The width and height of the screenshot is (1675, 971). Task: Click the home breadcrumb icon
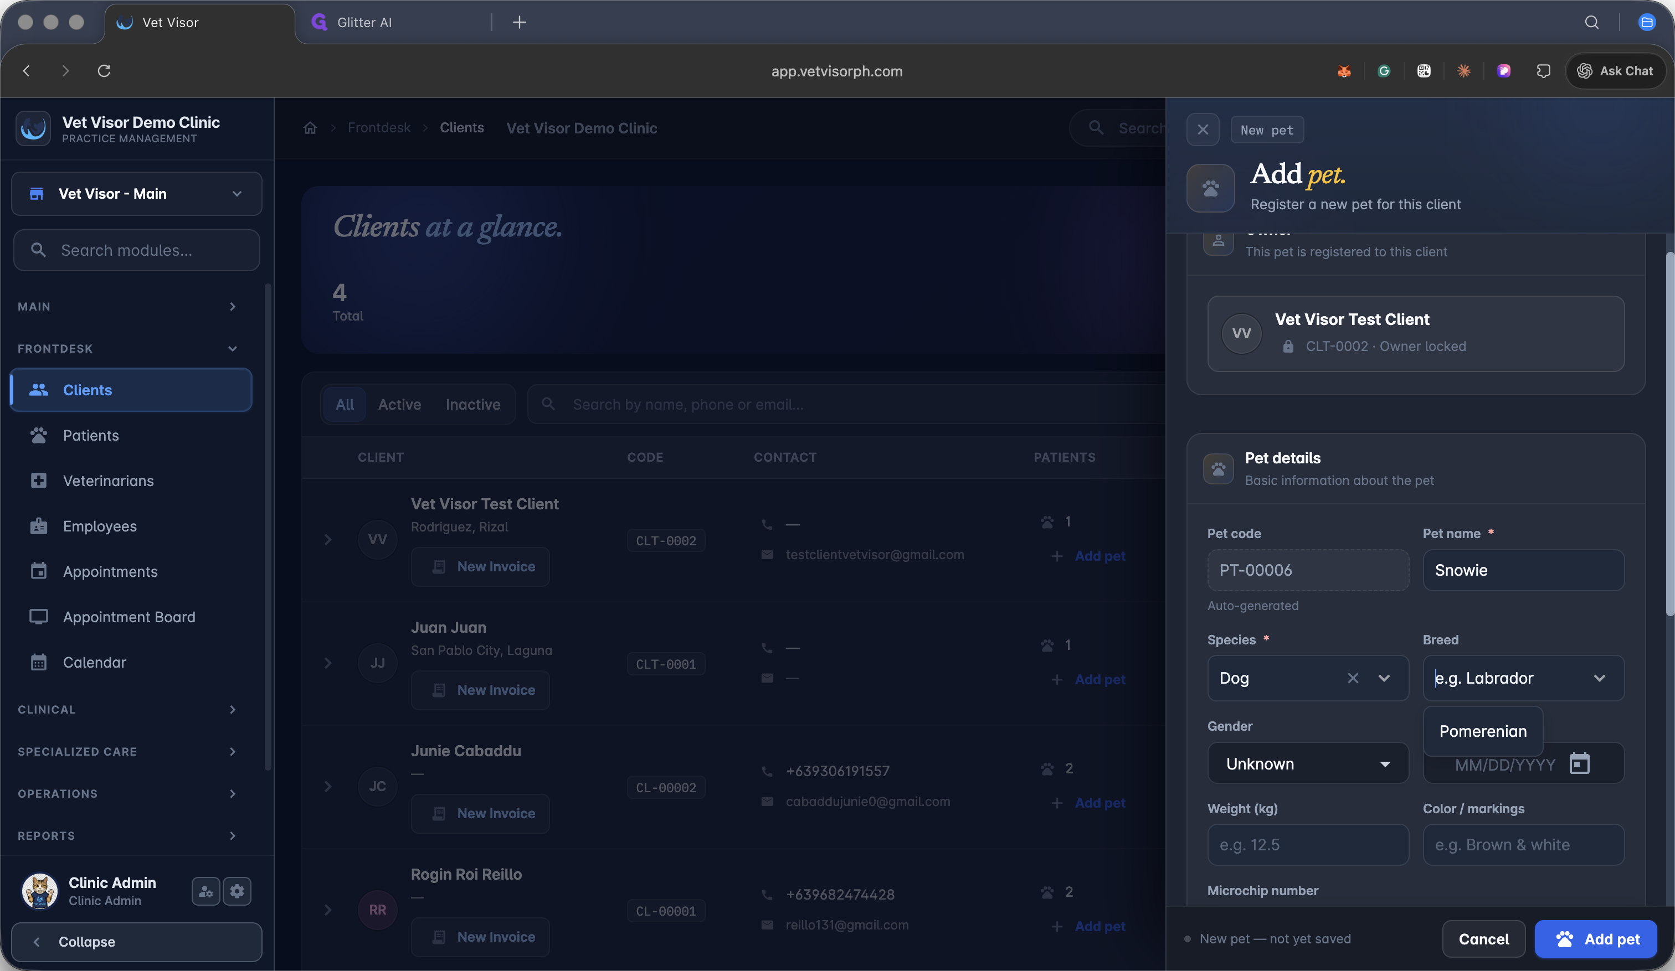310,128
